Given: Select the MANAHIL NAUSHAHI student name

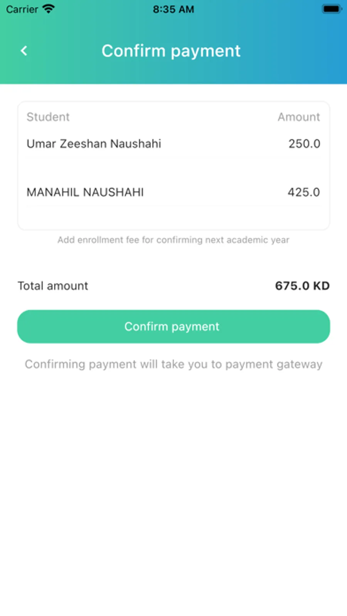Looking at the screenshot, I should (x=85, y=192).
